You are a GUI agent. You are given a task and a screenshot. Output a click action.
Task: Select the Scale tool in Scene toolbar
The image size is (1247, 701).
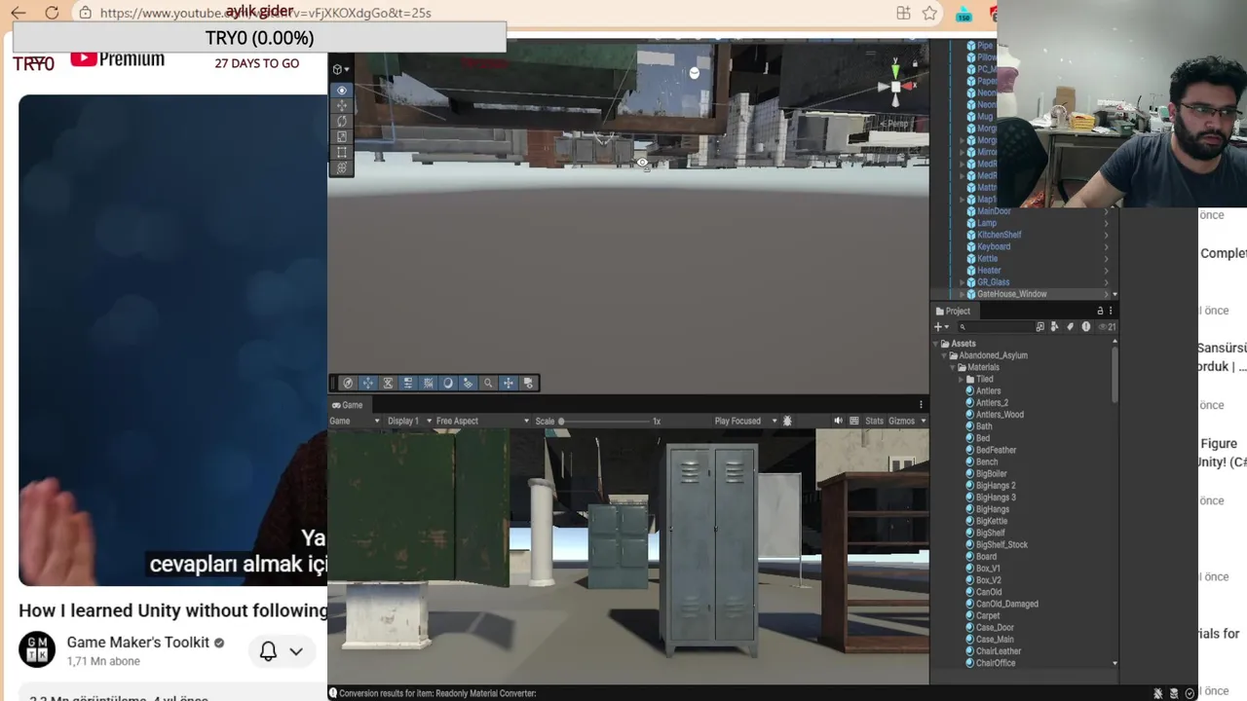tap(341, 137)
